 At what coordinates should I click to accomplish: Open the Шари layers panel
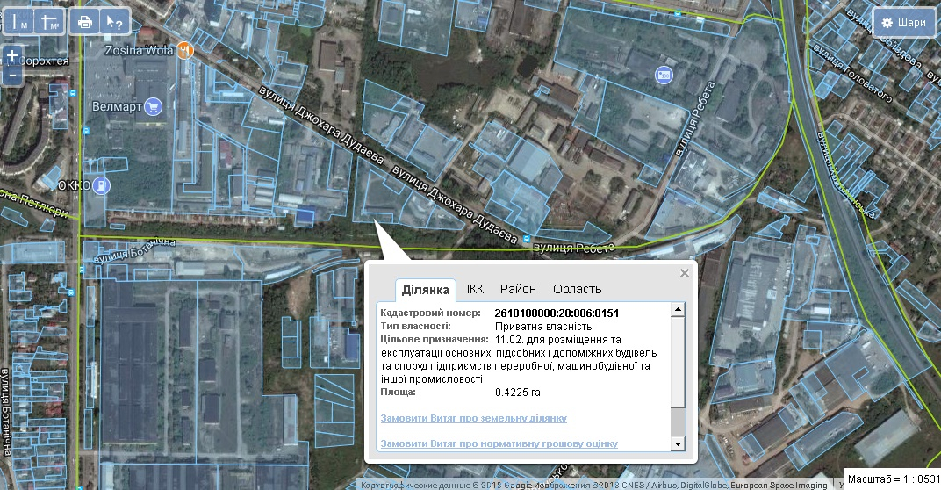point(904,23)
